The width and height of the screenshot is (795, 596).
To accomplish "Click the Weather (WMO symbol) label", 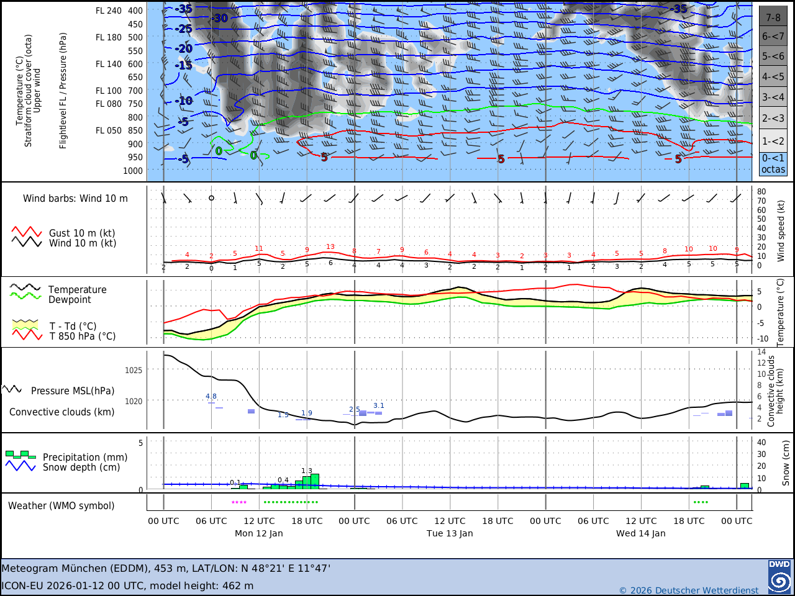I will pyautogui.click(x=61, y=506).
